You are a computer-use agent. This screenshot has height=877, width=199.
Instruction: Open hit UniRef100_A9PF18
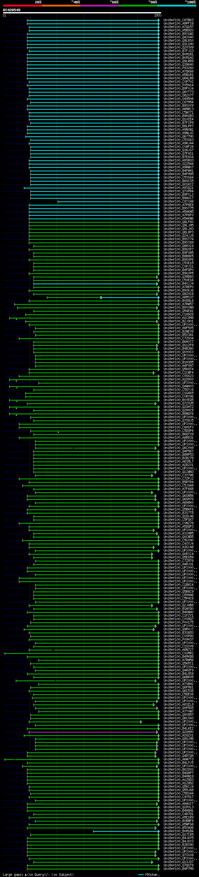(x=178, y=24)
